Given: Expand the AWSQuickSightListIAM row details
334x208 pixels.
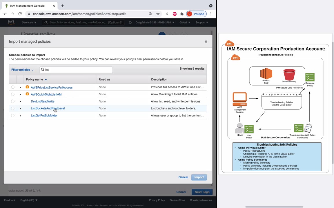Looking at the screenshot, I should 20,94.
